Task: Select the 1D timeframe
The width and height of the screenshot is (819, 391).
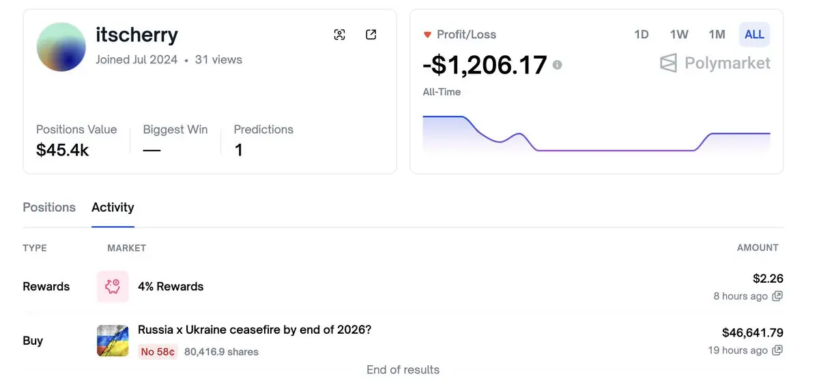Action: click(x=642, y=34)
